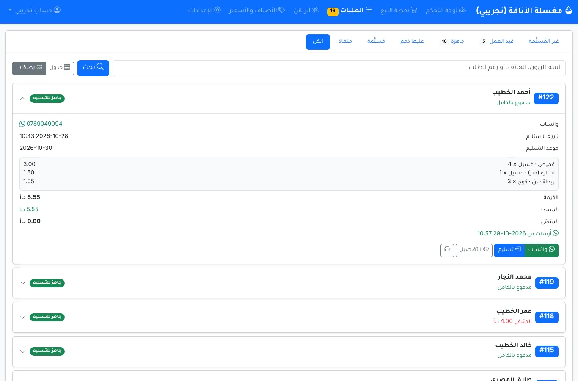This screenshot has width=578, height=381.
Task: Switch to بطاقات cards view
Action: pos(29,68)
